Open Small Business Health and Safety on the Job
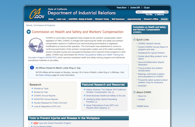The height and width of the screenshot is (127, 195). [106, 96]
